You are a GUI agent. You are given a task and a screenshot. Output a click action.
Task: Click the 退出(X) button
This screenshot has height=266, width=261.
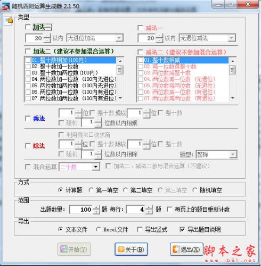[186, 250]
